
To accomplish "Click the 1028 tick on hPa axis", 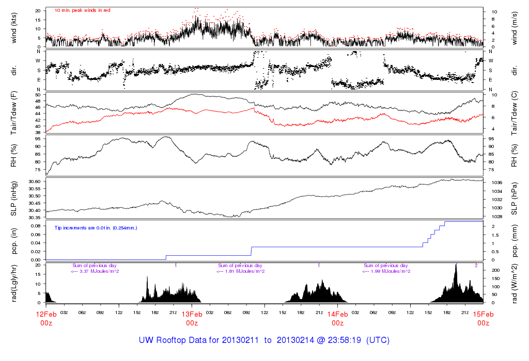I will tap(496, 217).
